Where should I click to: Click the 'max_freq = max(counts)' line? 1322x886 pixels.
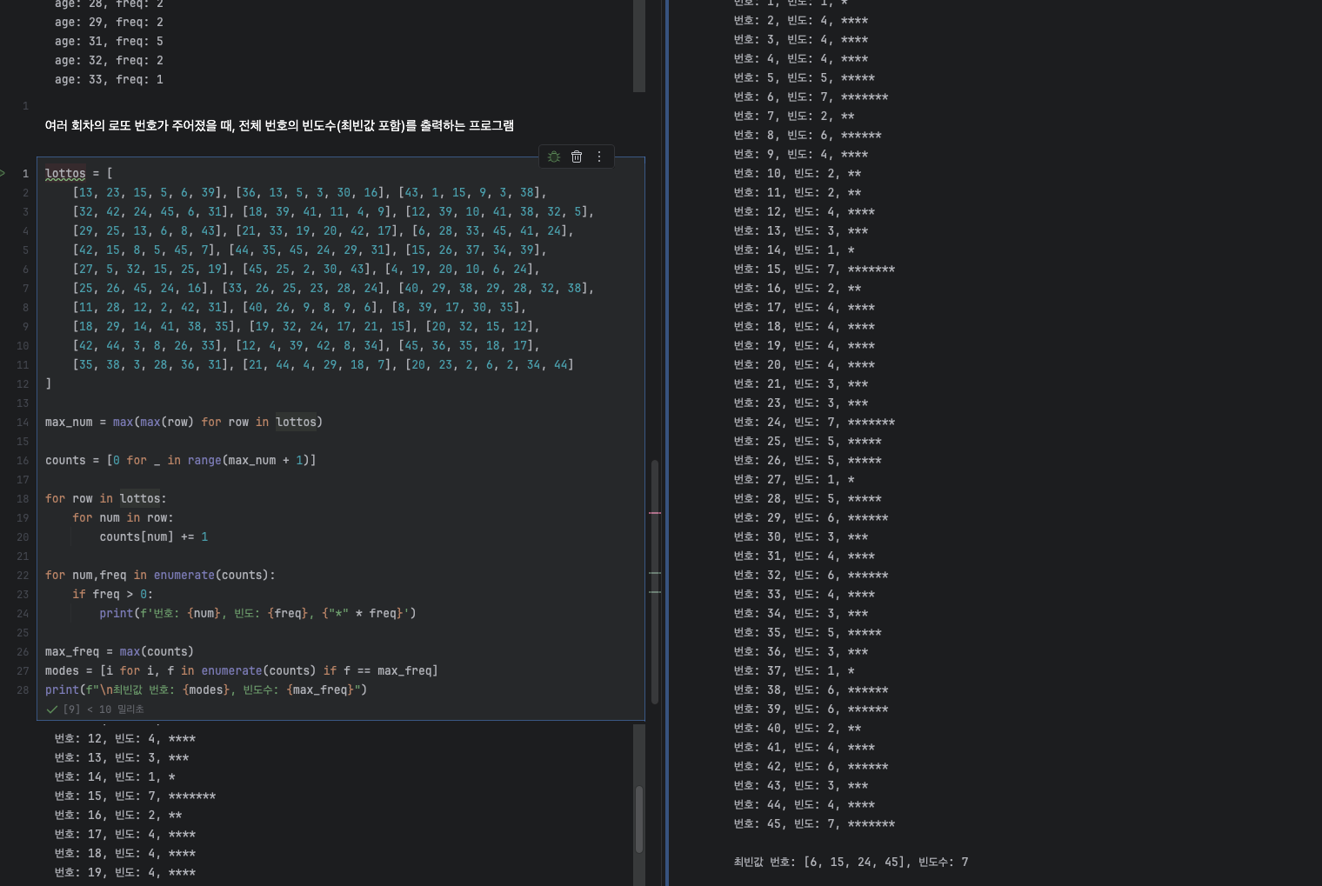pos(119,651)
